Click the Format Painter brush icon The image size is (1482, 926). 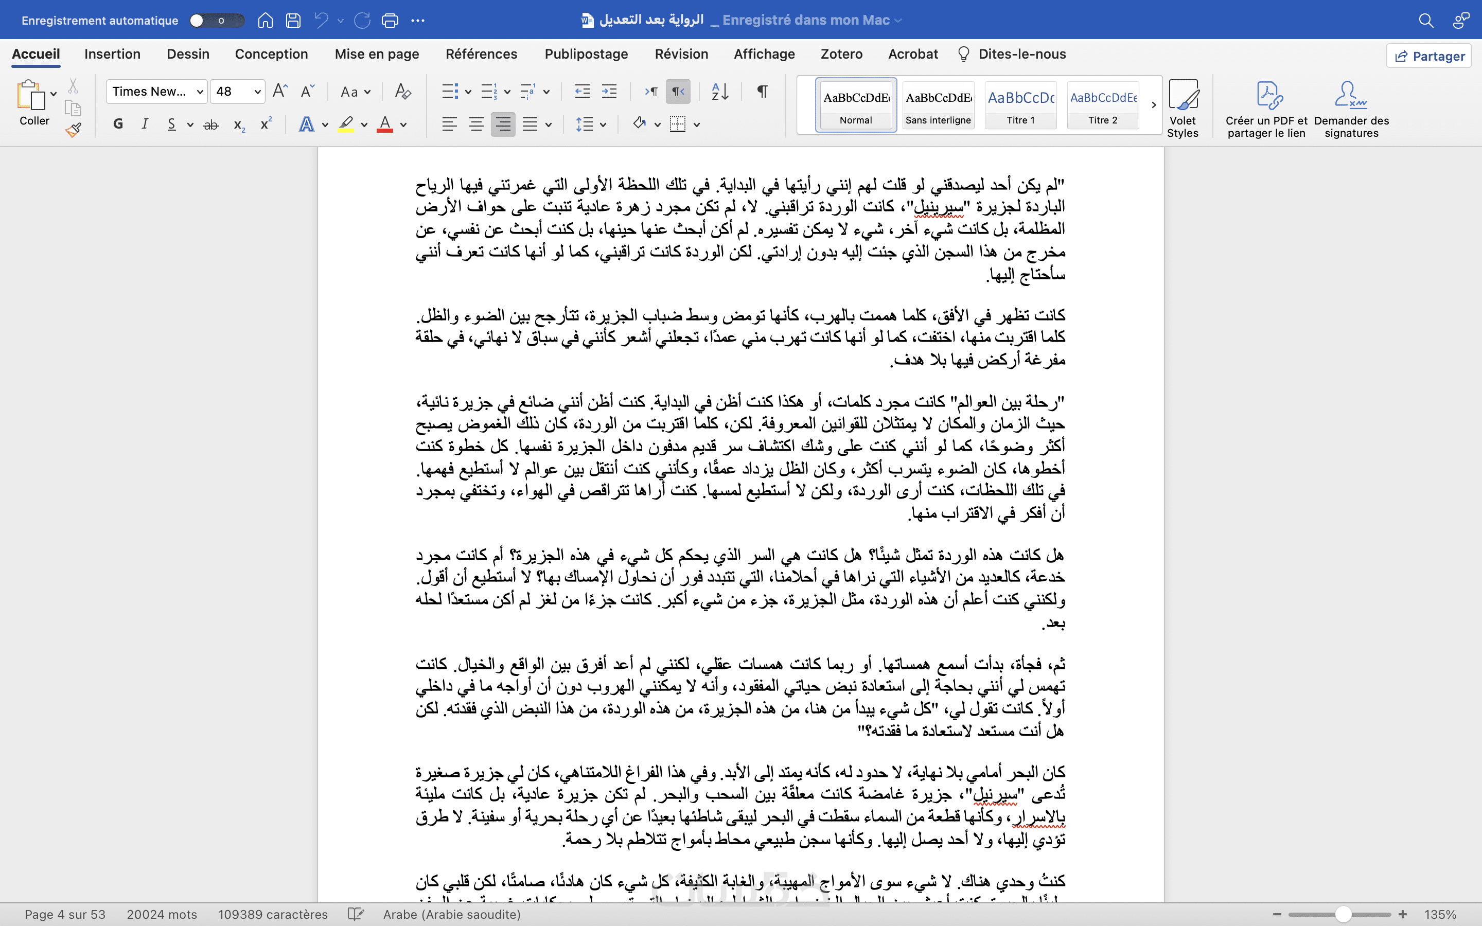coord(73,130)
